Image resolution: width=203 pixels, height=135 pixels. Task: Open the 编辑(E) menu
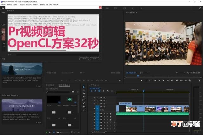[9, 4]
